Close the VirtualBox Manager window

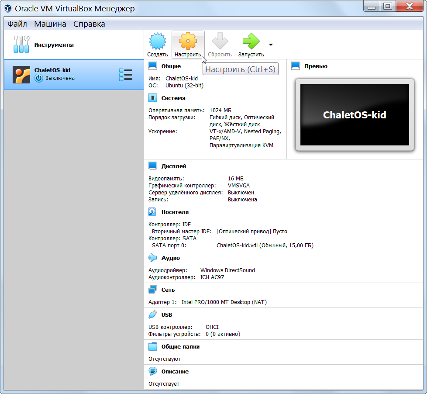pyautogui.click(x=409, y=6)
